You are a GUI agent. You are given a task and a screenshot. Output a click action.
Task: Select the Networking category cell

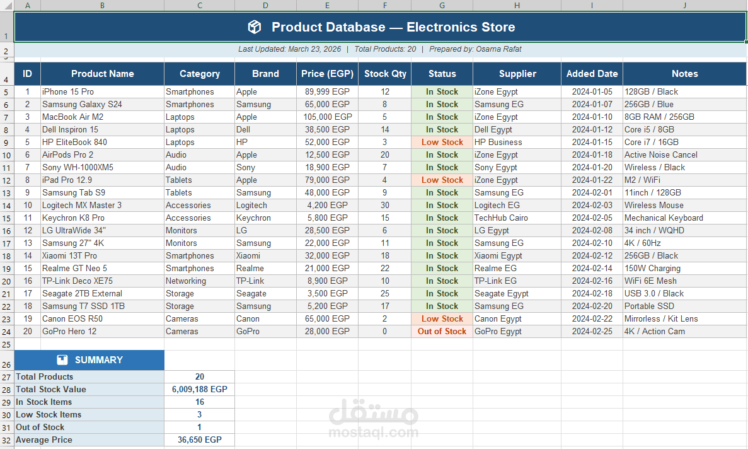coord(199,281)
